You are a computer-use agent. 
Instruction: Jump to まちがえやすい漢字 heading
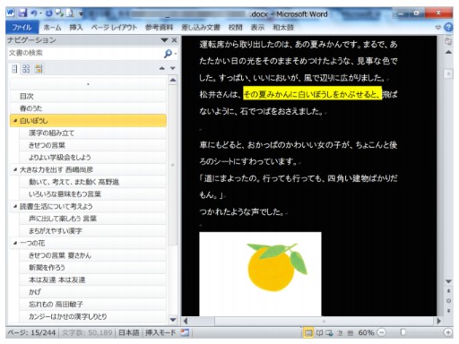pyautogui.click(x=92, y=231)
